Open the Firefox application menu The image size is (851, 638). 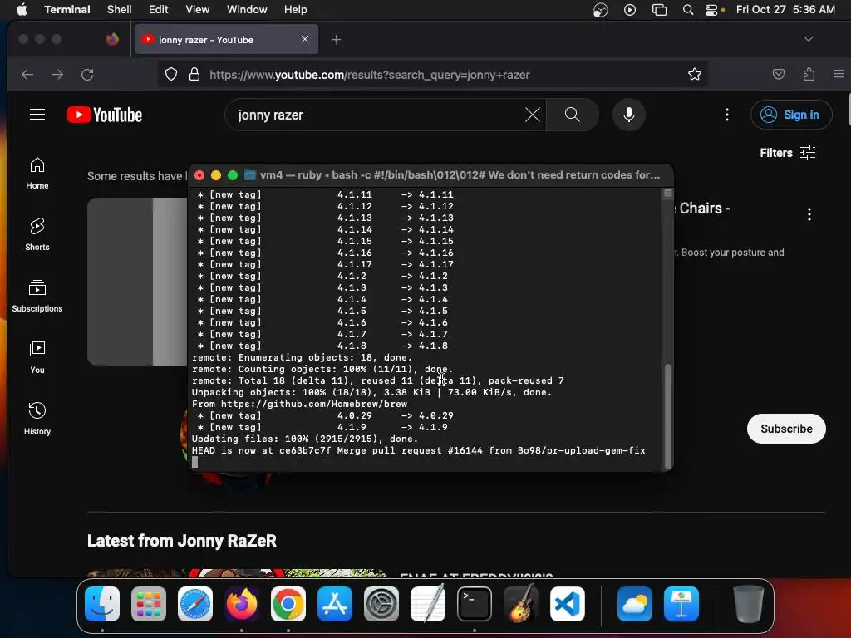(838, 74)
